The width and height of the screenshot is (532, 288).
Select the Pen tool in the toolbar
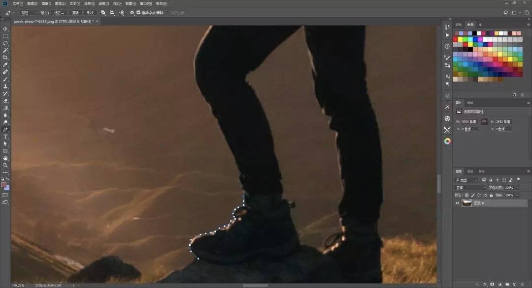5,130
